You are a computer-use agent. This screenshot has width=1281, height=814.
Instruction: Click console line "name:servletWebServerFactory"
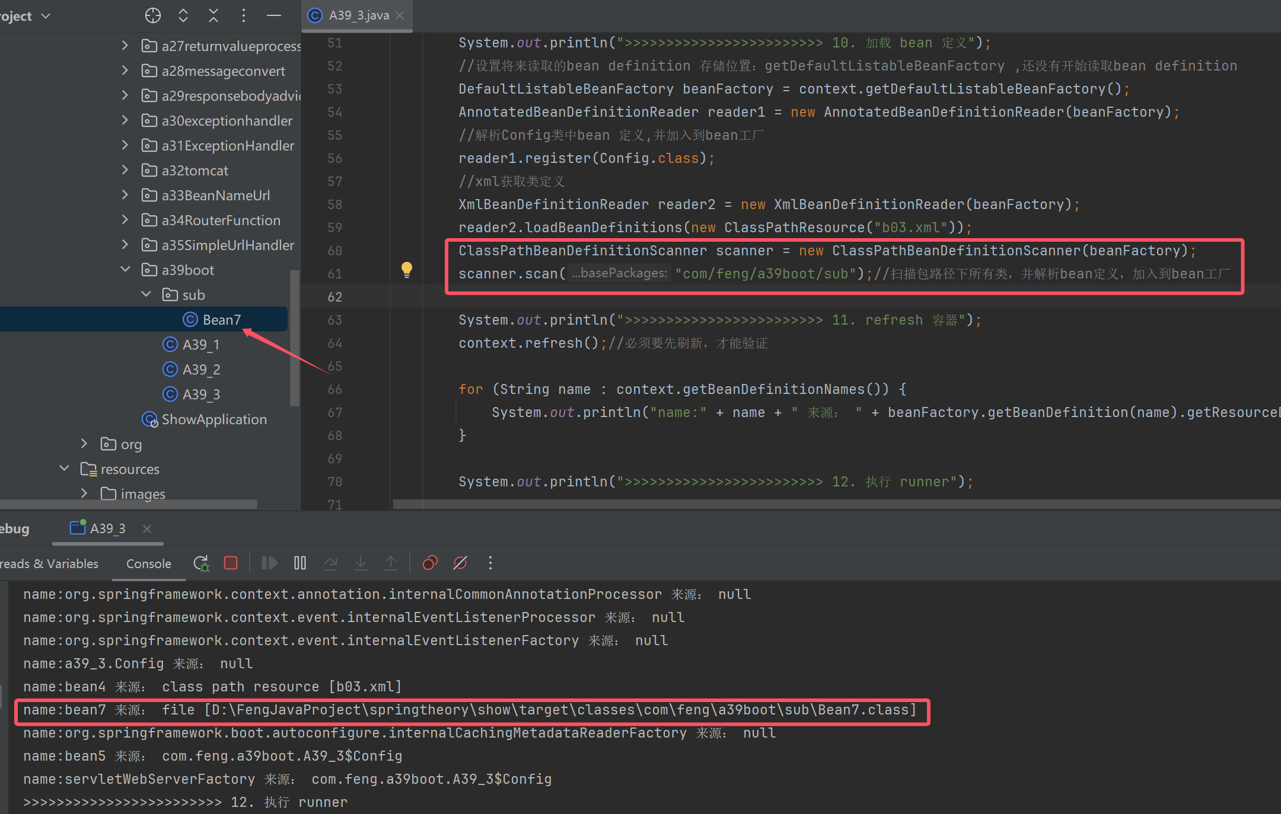287,779
